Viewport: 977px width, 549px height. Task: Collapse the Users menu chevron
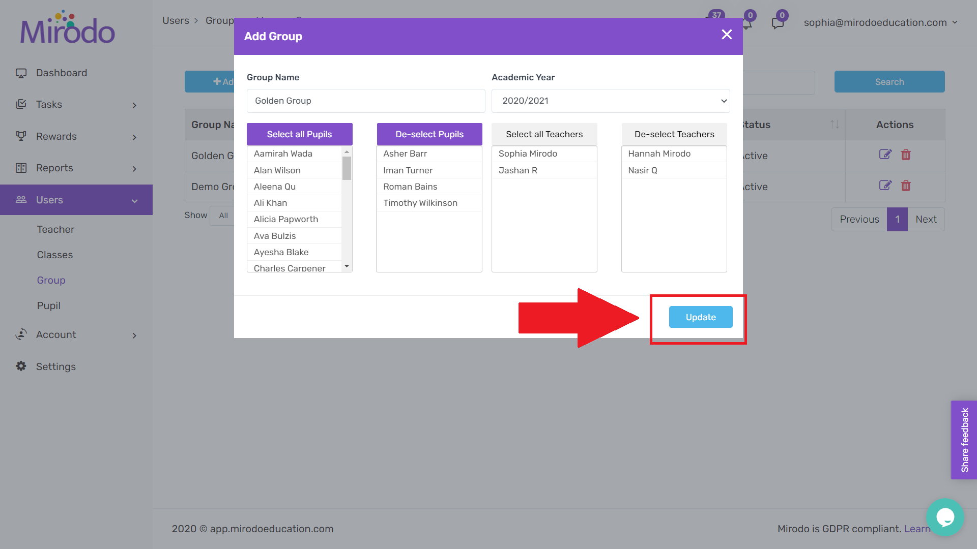134,201
